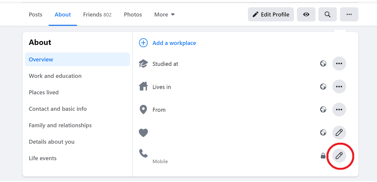This screenshot has height=182, width=377.
Task: Select Contact and basic info section
Action: click(58, 109)
